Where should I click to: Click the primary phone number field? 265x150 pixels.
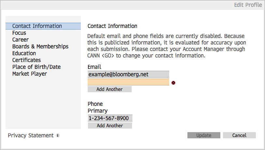click(x=110, y=118)
